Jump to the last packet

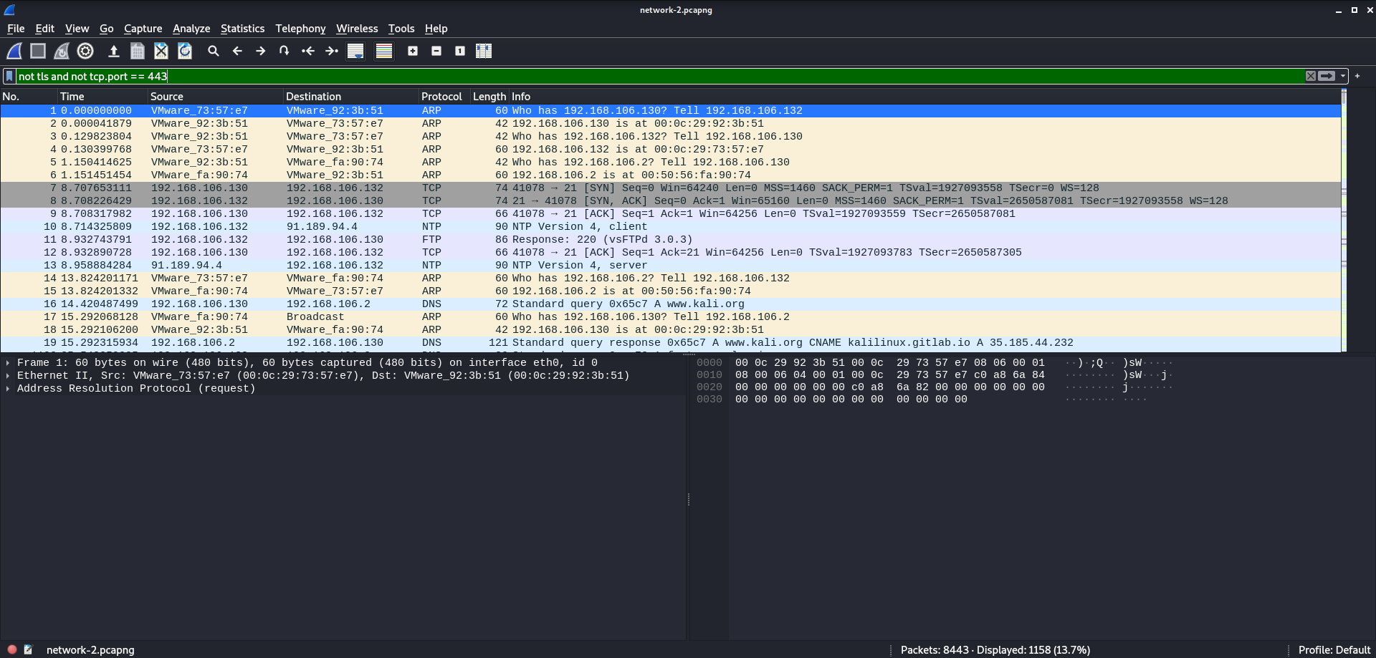coord(332,51)
